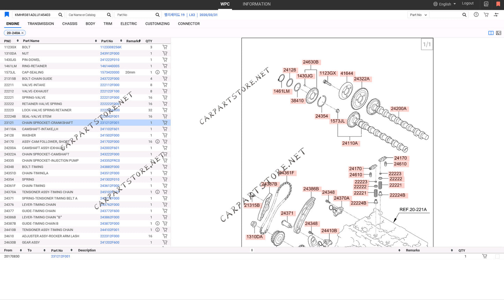
Task: Sort parts list by PNC column
Action: pyautogui.click(x=18, y=41)
